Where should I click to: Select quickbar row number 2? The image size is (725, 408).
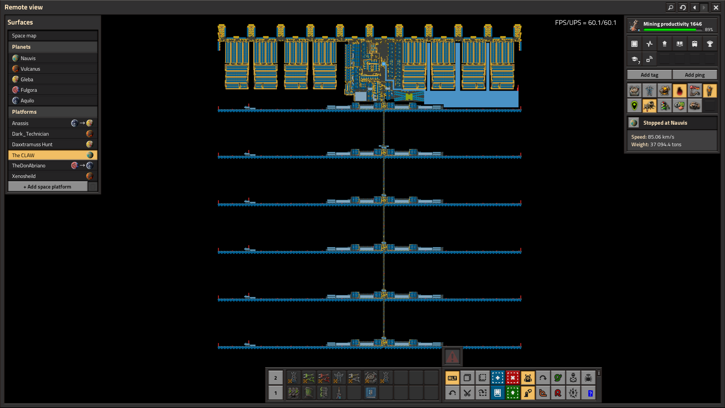pos(276,378)
